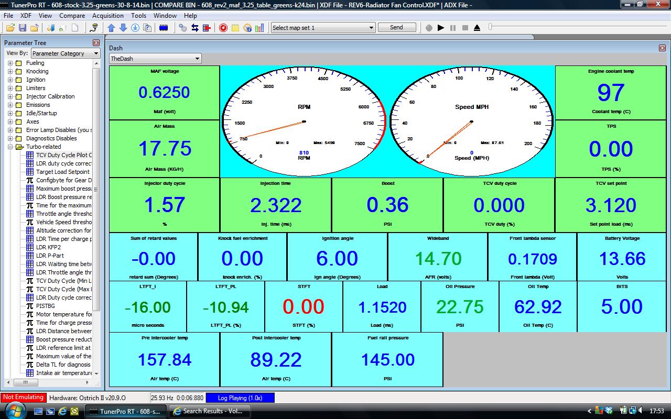Close the Parameter Tree panel
This screenshot has width=671, height=419.
tap(96, 42)
